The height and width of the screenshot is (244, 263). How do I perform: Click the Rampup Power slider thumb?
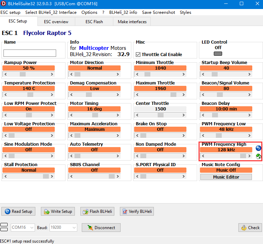click(23, 74)
